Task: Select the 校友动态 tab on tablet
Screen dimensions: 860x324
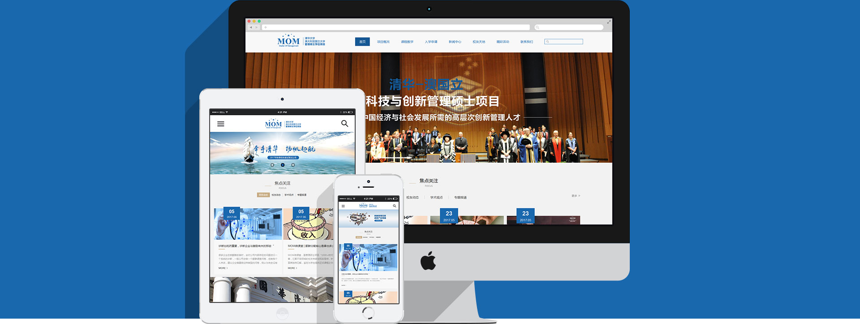Action: [276, 195]
